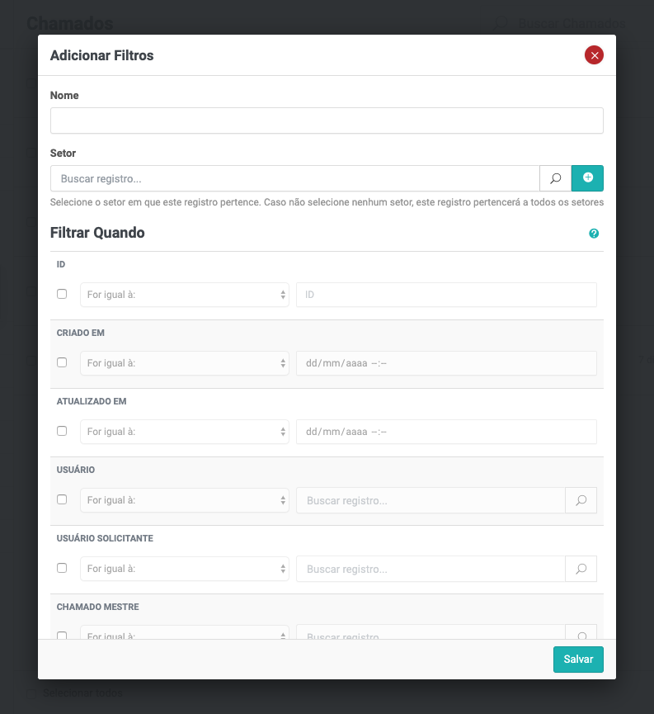
Task: Click the Setor search registro field
Action: (x=294, y=178)
